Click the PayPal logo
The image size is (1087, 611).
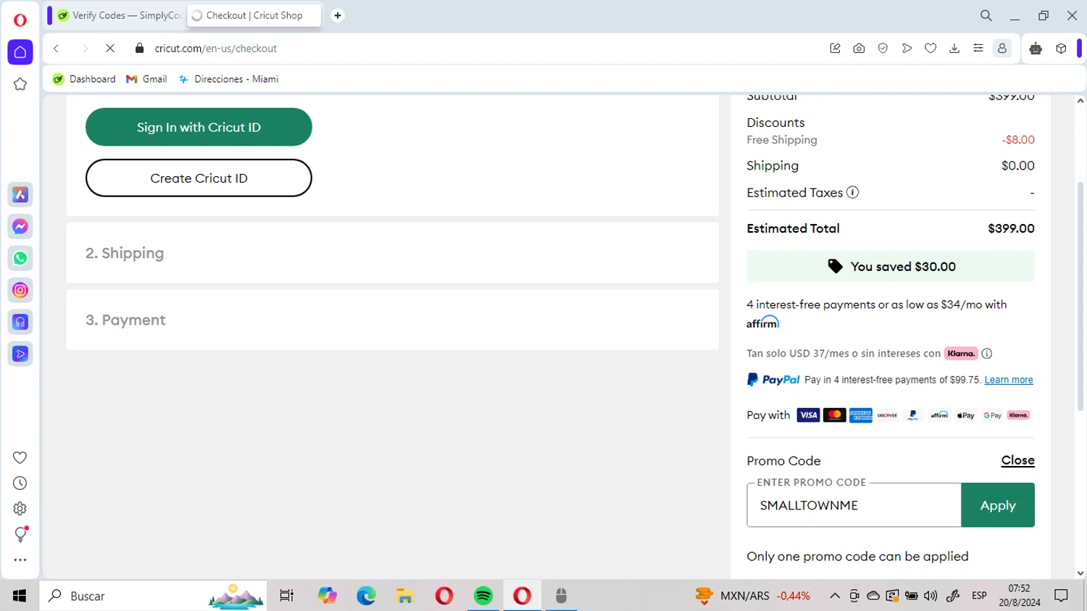coord(773,380)
